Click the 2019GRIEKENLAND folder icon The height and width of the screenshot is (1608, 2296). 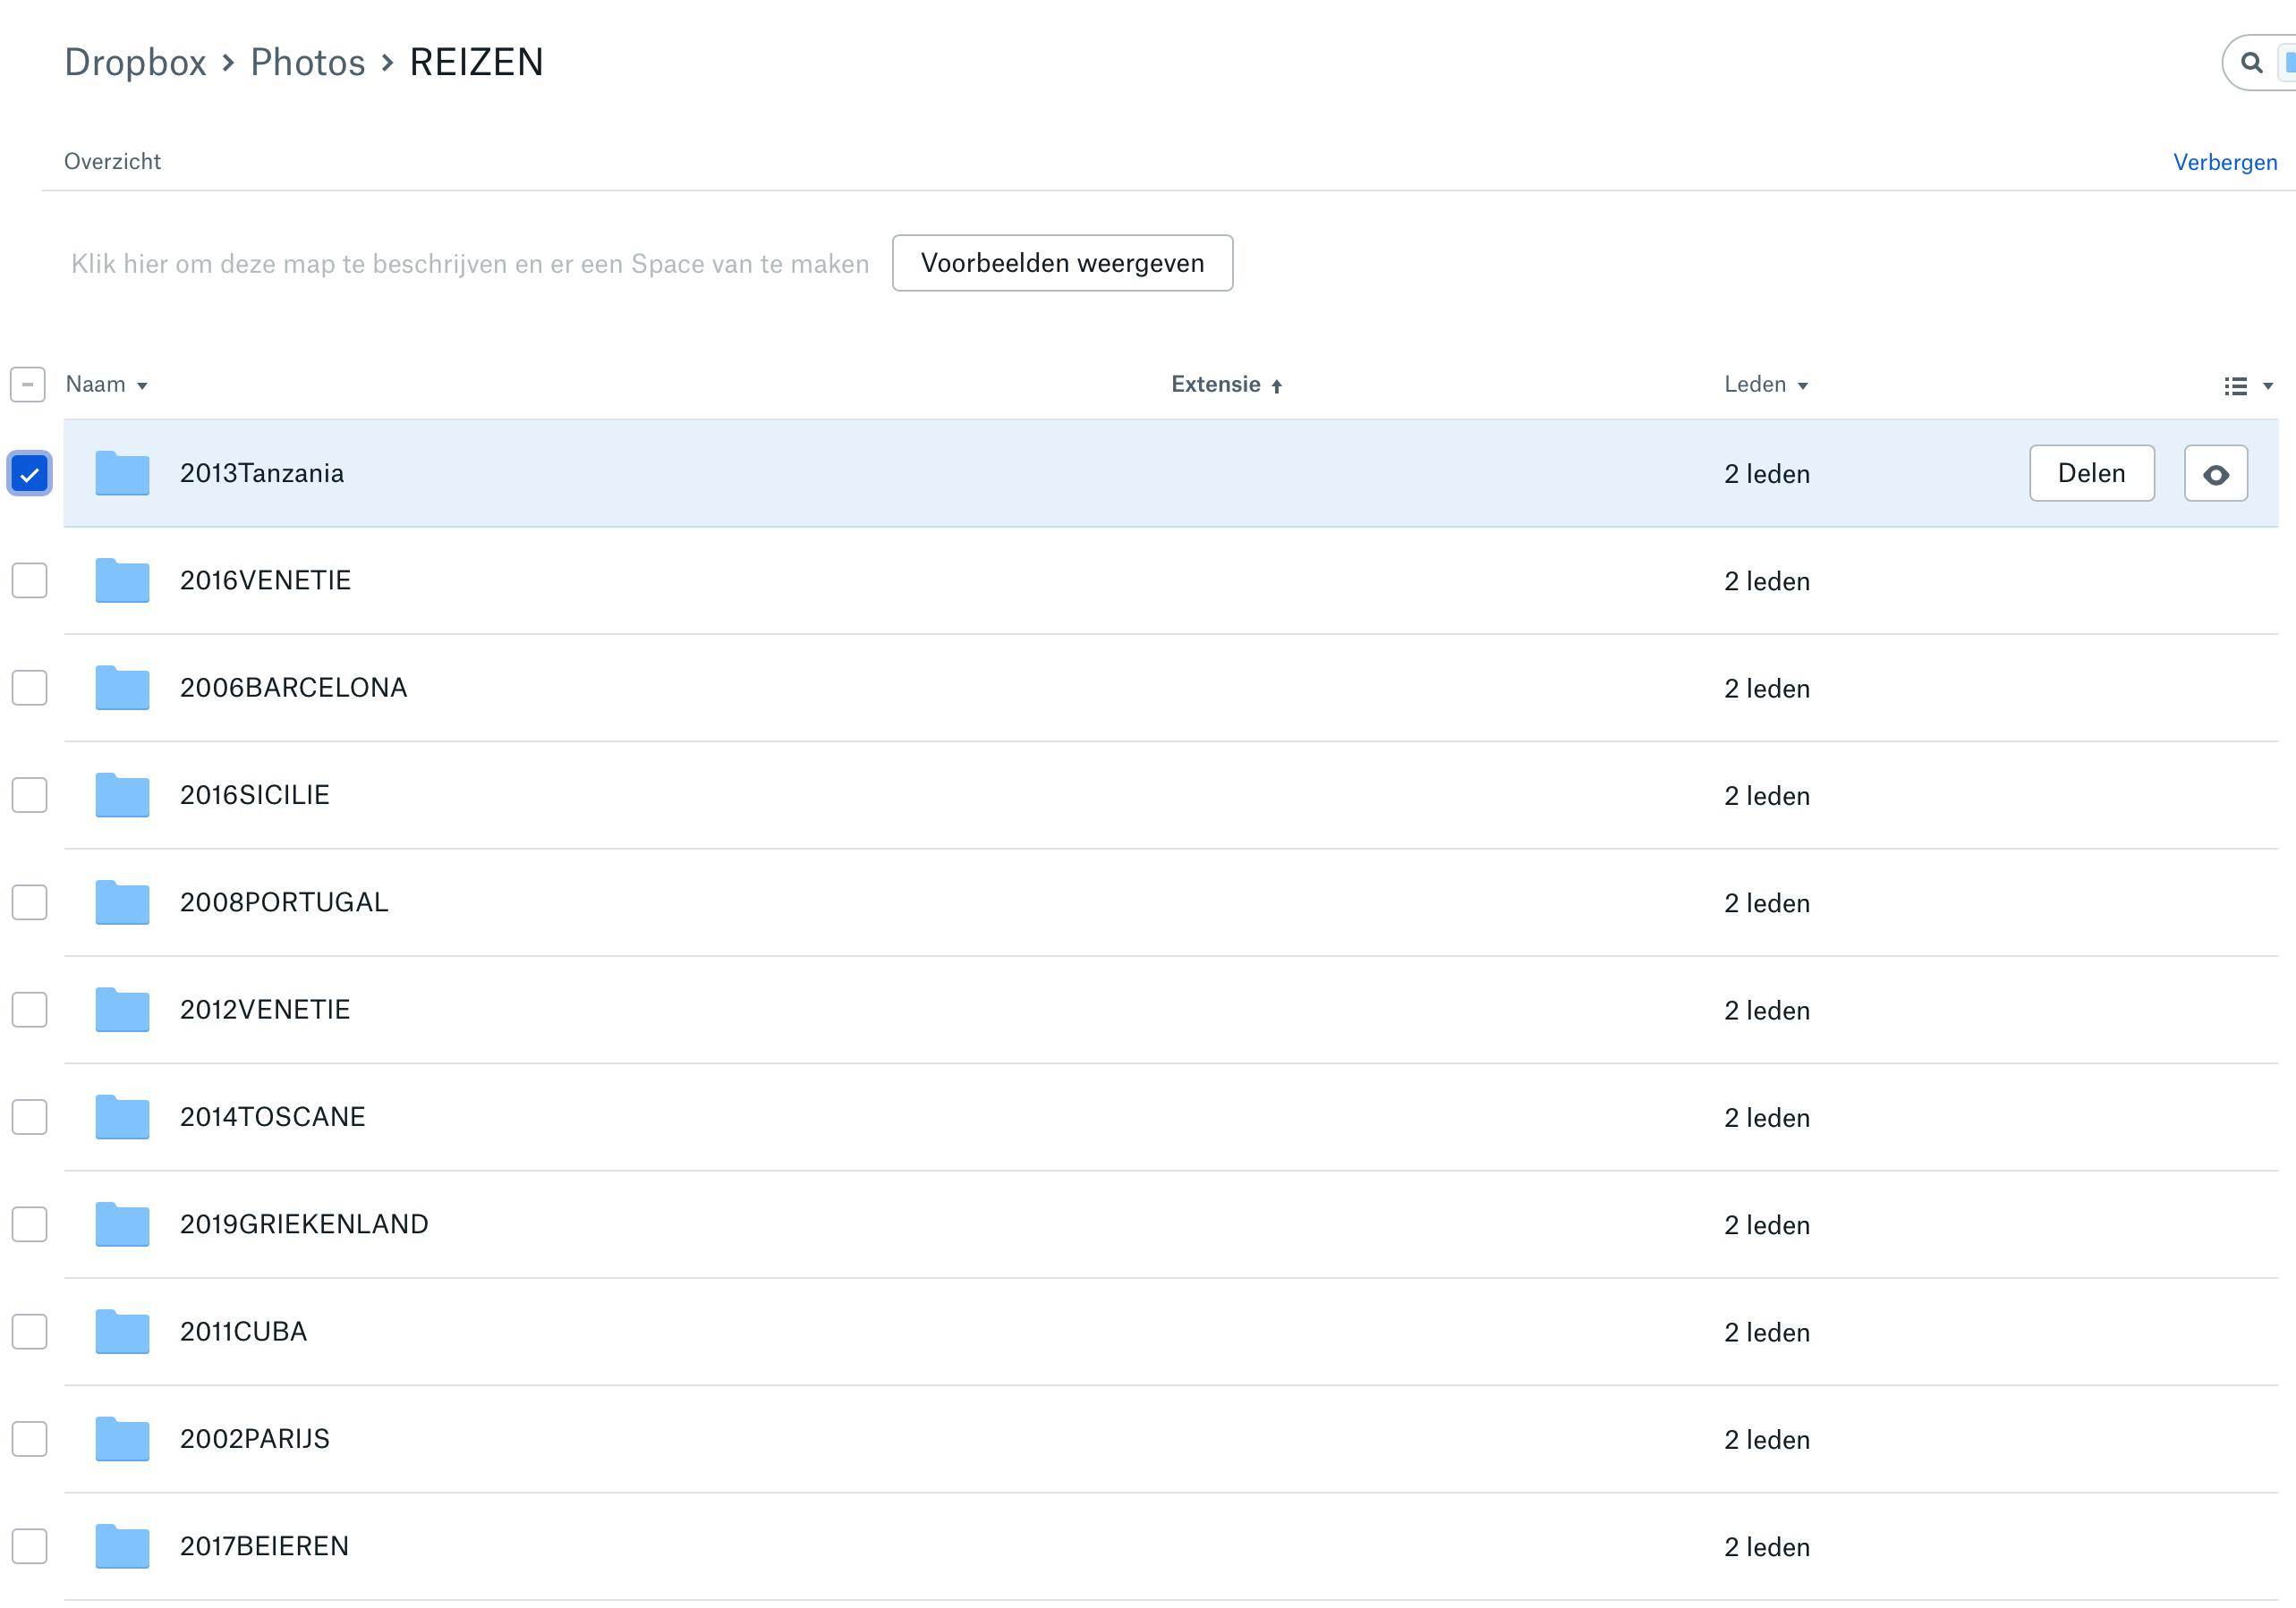tap(122, 1224)
